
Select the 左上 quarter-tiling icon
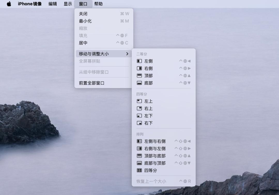[x=139, y=101]
